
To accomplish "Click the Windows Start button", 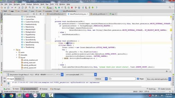I will pyautogui.click(x=3, y=96).
